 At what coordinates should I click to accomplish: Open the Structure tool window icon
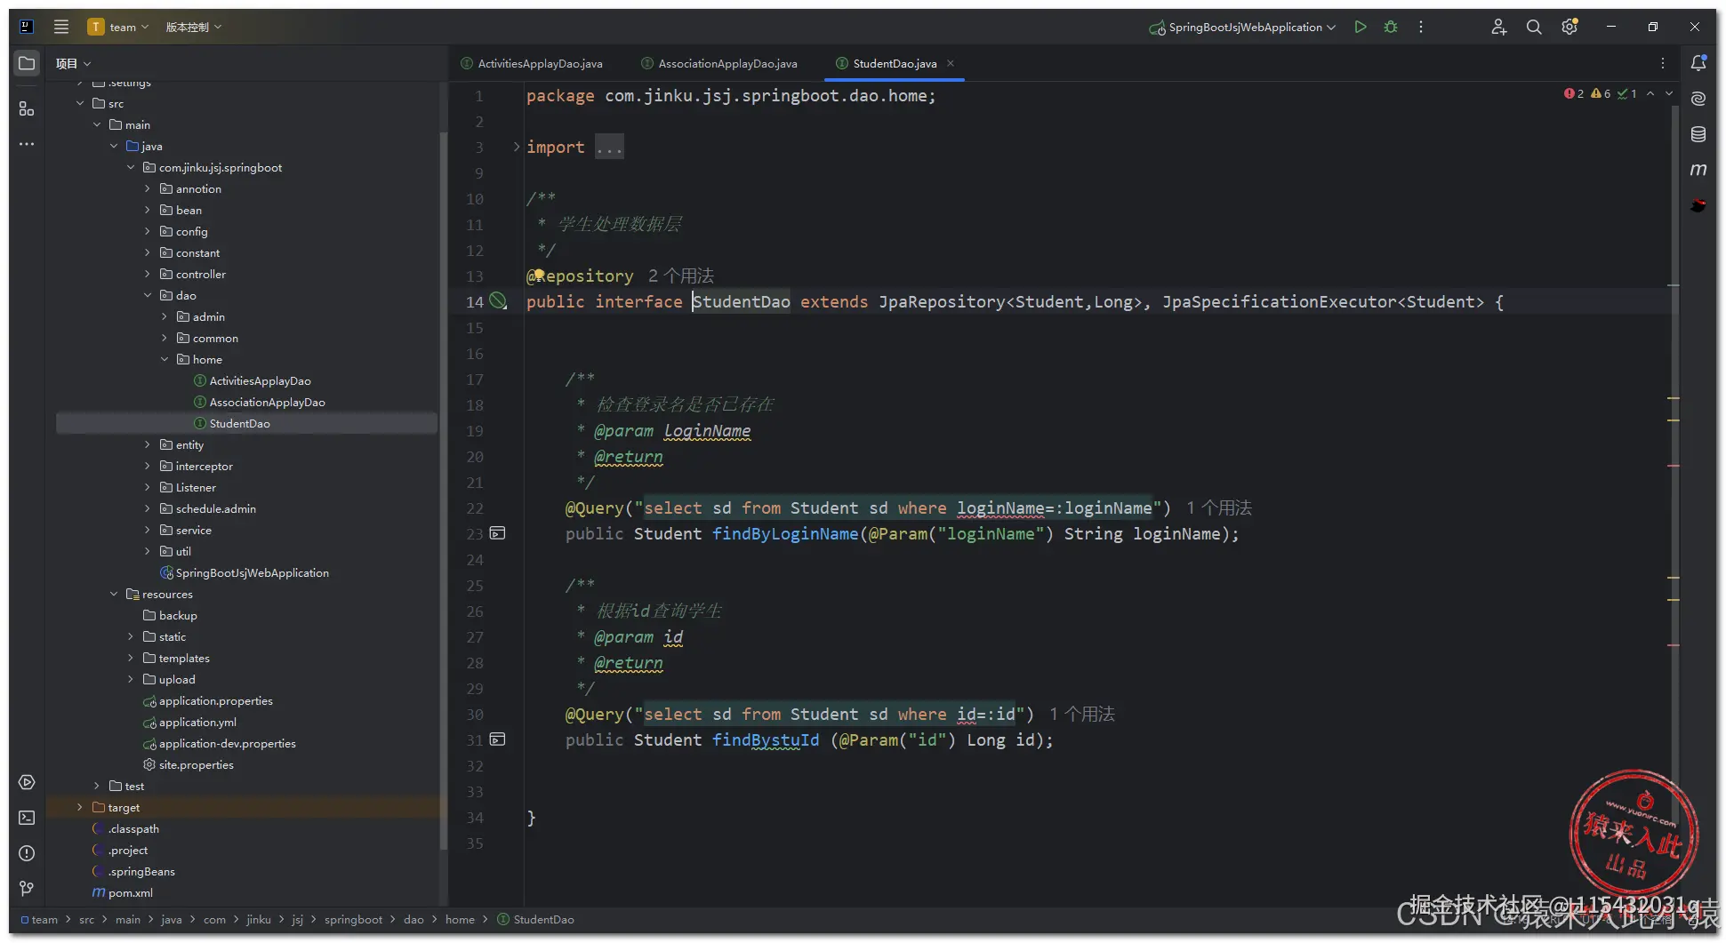click(x=27, y=108)
